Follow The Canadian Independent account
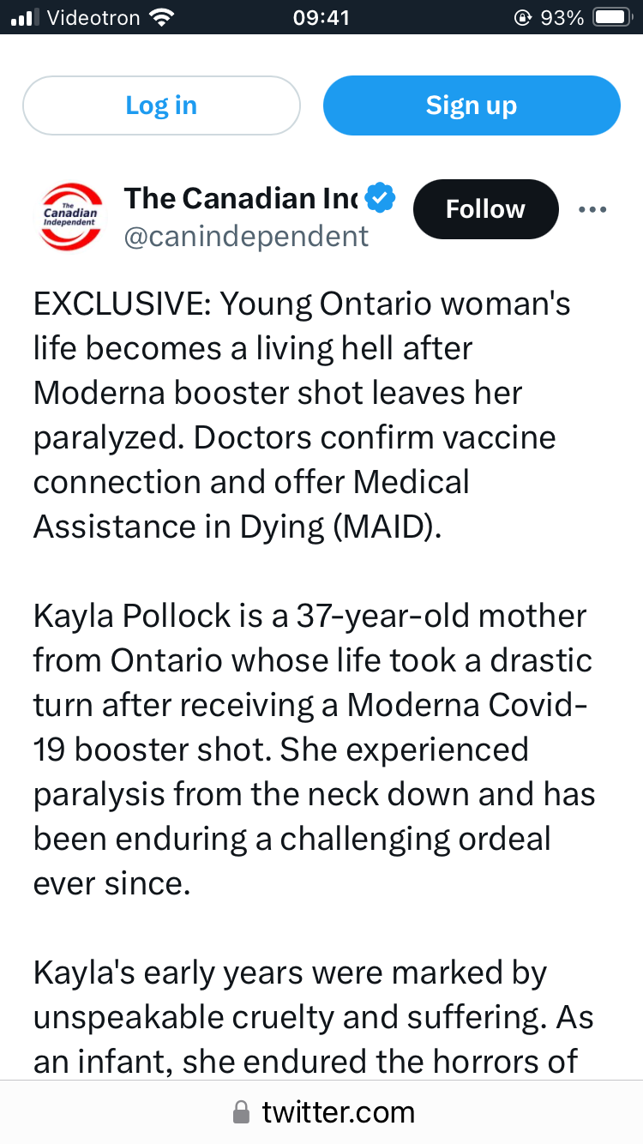 (485, 209)
